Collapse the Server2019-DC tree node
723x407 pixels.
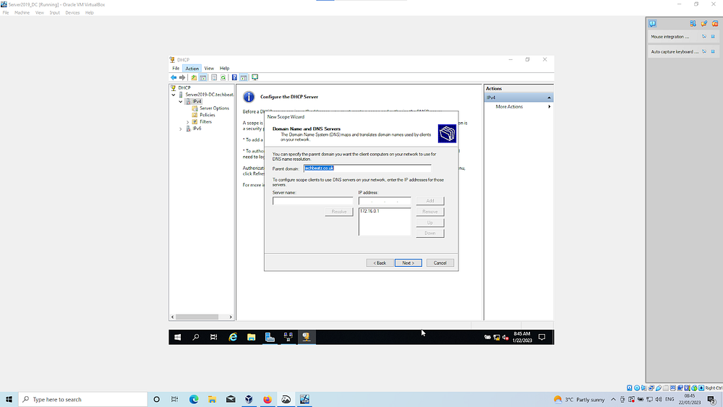click(x=174, y=95)
